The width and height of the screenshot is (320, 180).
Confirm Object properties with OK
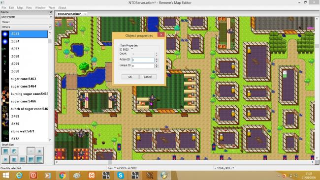[x=130, y=77]
